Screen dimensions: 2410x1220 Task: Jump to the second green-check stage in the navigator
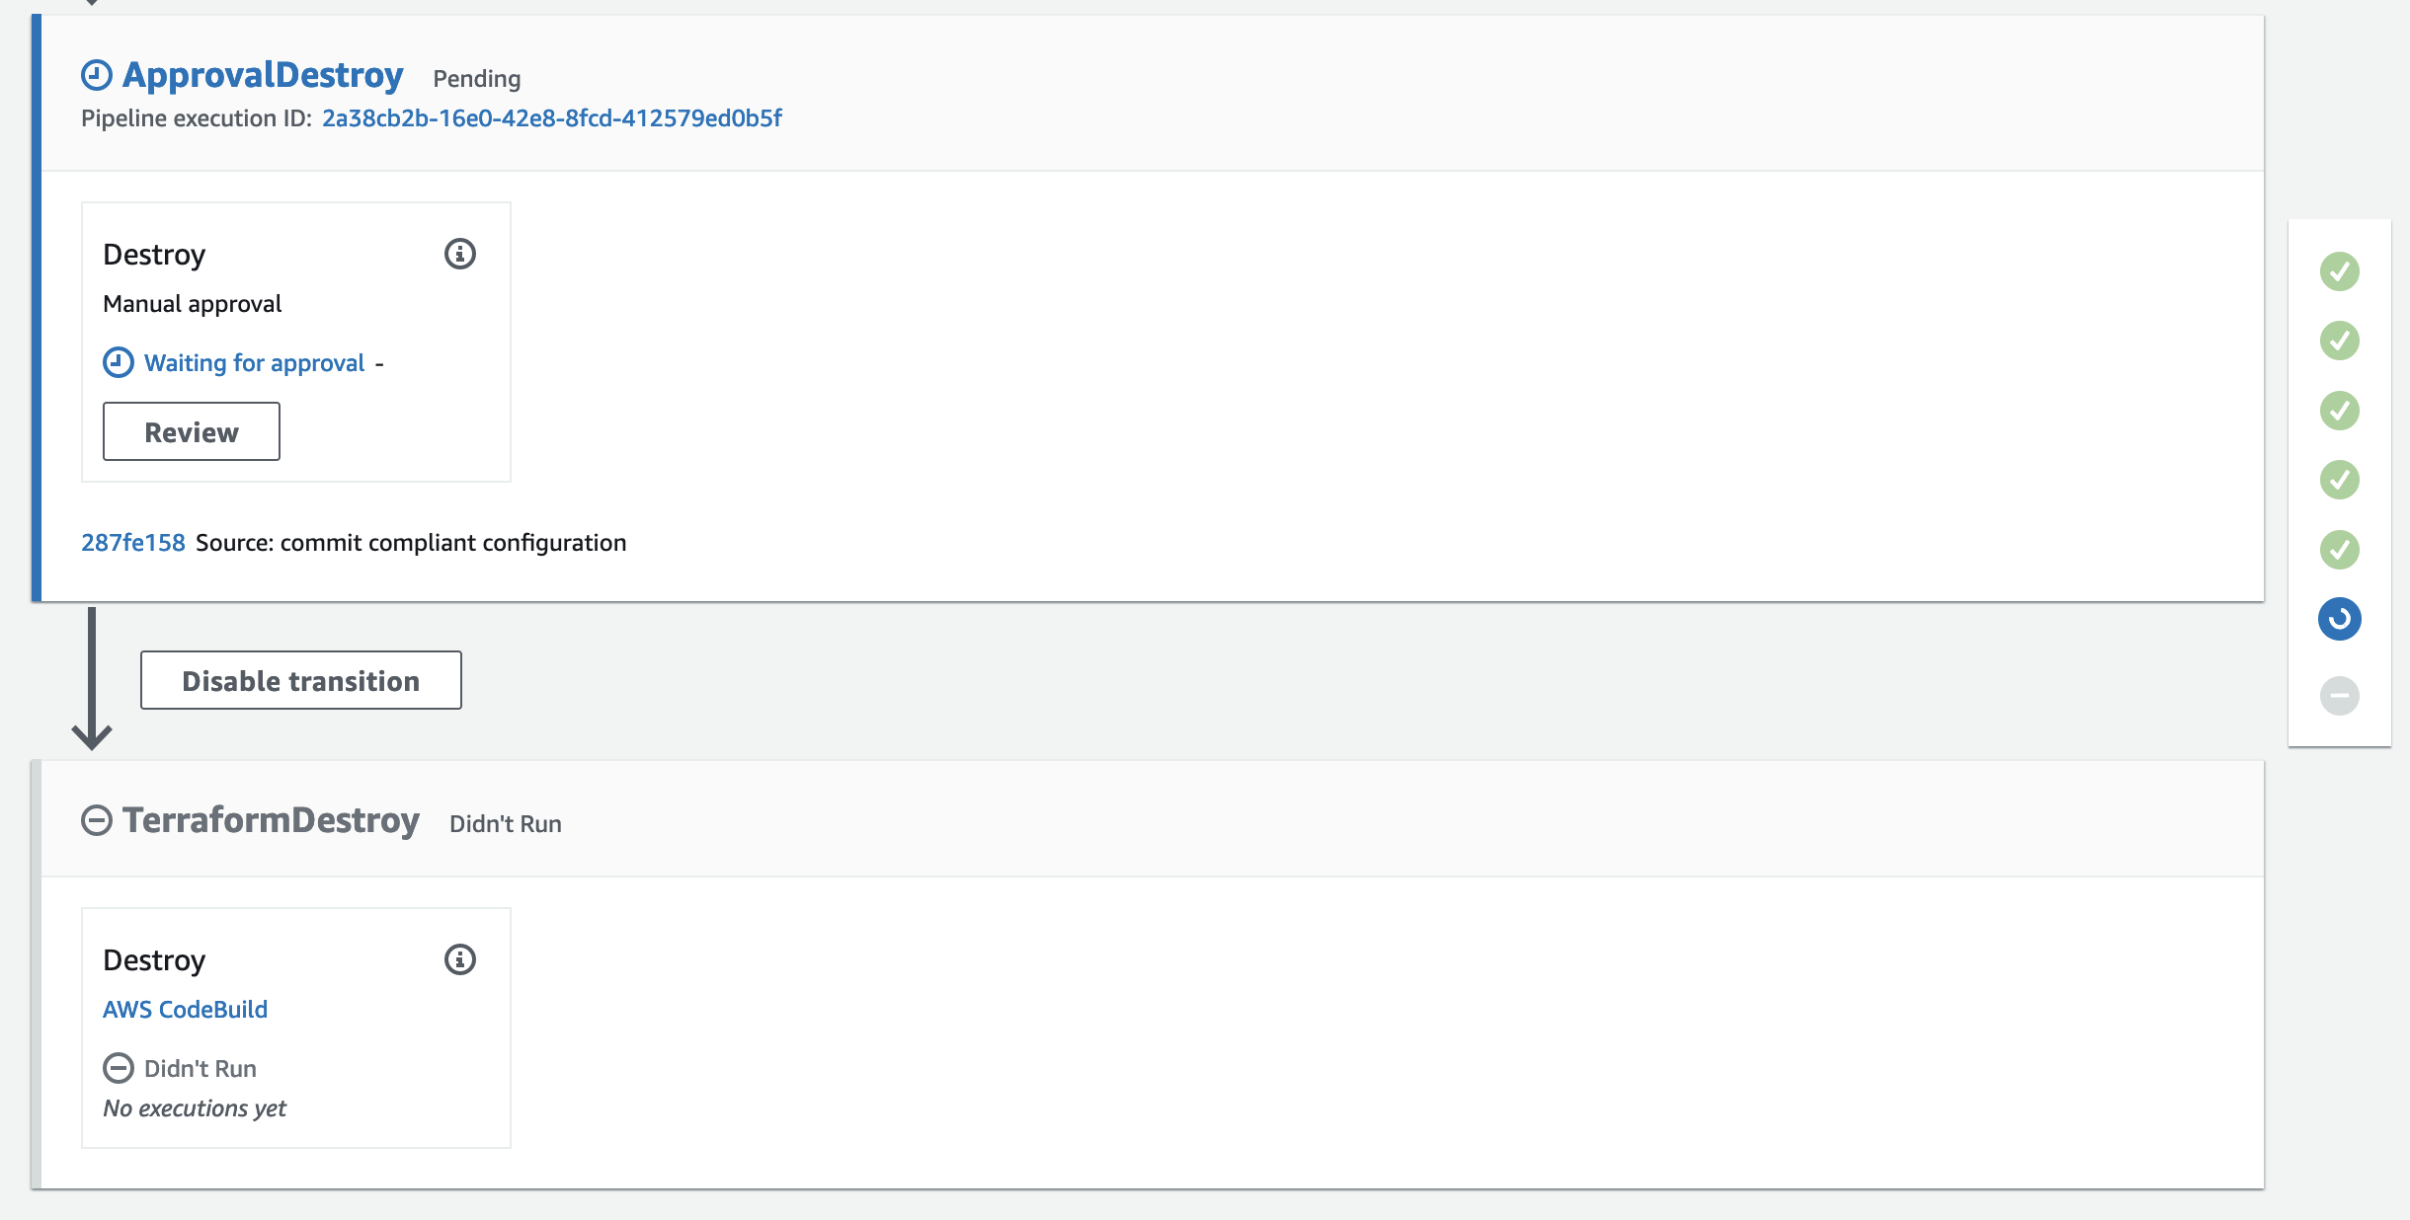[x=2339, y=341]
